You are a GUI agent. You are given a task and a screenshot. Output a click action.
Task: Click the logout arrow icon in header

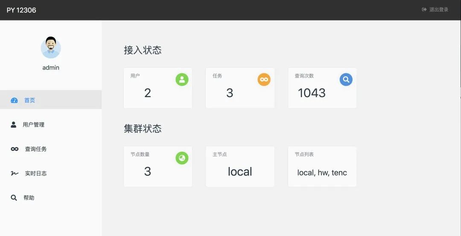pos(424,10)
